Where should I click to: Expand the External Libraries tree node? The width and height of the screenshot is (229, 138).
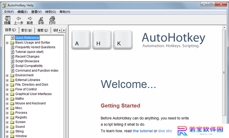pyautogui.click(x=7, y=80)
